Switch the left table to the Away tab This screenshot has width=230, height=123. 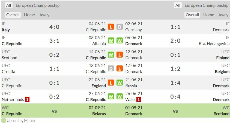pos(44,15)
